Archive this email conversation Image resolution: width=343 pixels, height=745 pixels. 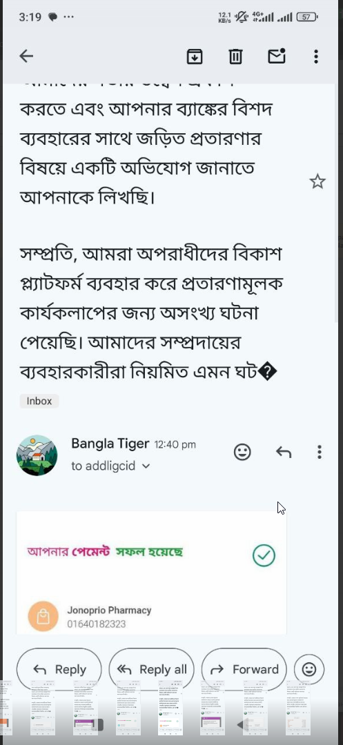click(x=195, y=57)
